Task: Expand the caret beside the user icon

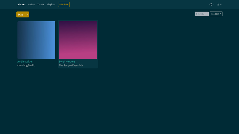Action: point(221,4)
